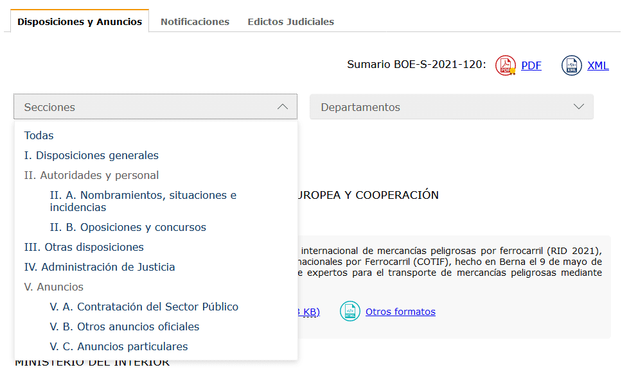The height and width of the screenshot is (381, 629).
Task: Choose III. Otras disposiciones option
Action: 84,247
